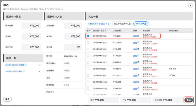
Task: Click the 入金金額 ¥75,000 field
Action: [x=73, y=26]
